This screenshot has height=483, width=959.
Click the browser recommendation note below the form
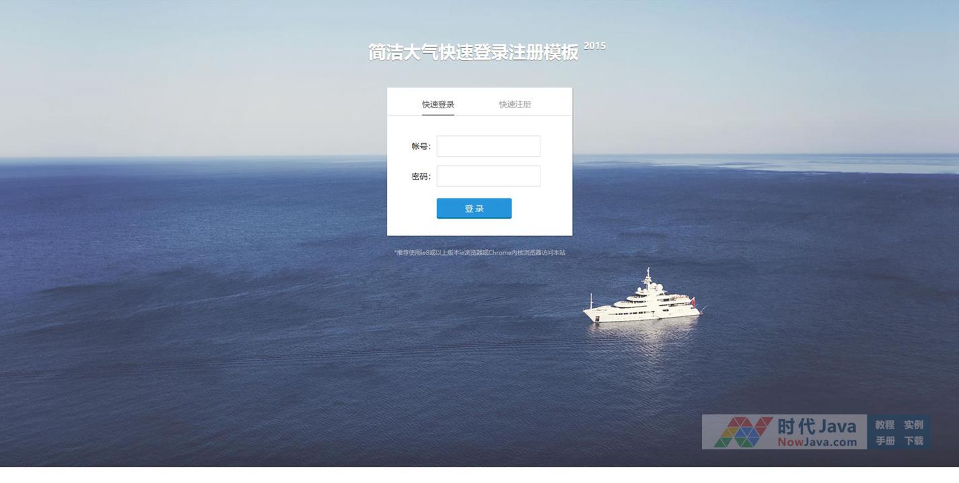point(480,253)
